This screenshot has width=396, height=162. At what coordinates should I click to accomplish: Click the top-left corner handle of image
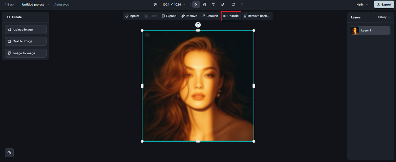click(142, 30)
